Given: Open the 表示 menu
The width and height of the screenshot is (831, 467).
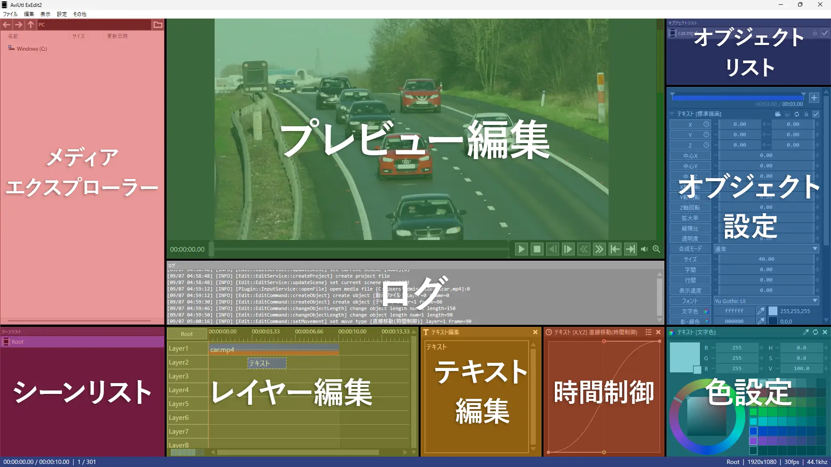Looking at the screenshot, I should 45,14.
